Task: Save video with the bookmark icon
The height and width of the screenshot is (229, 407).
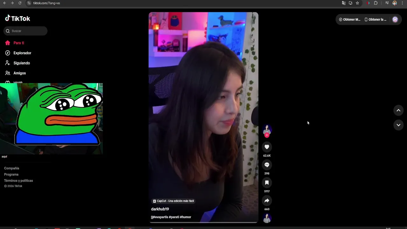Action: [267, 183]
